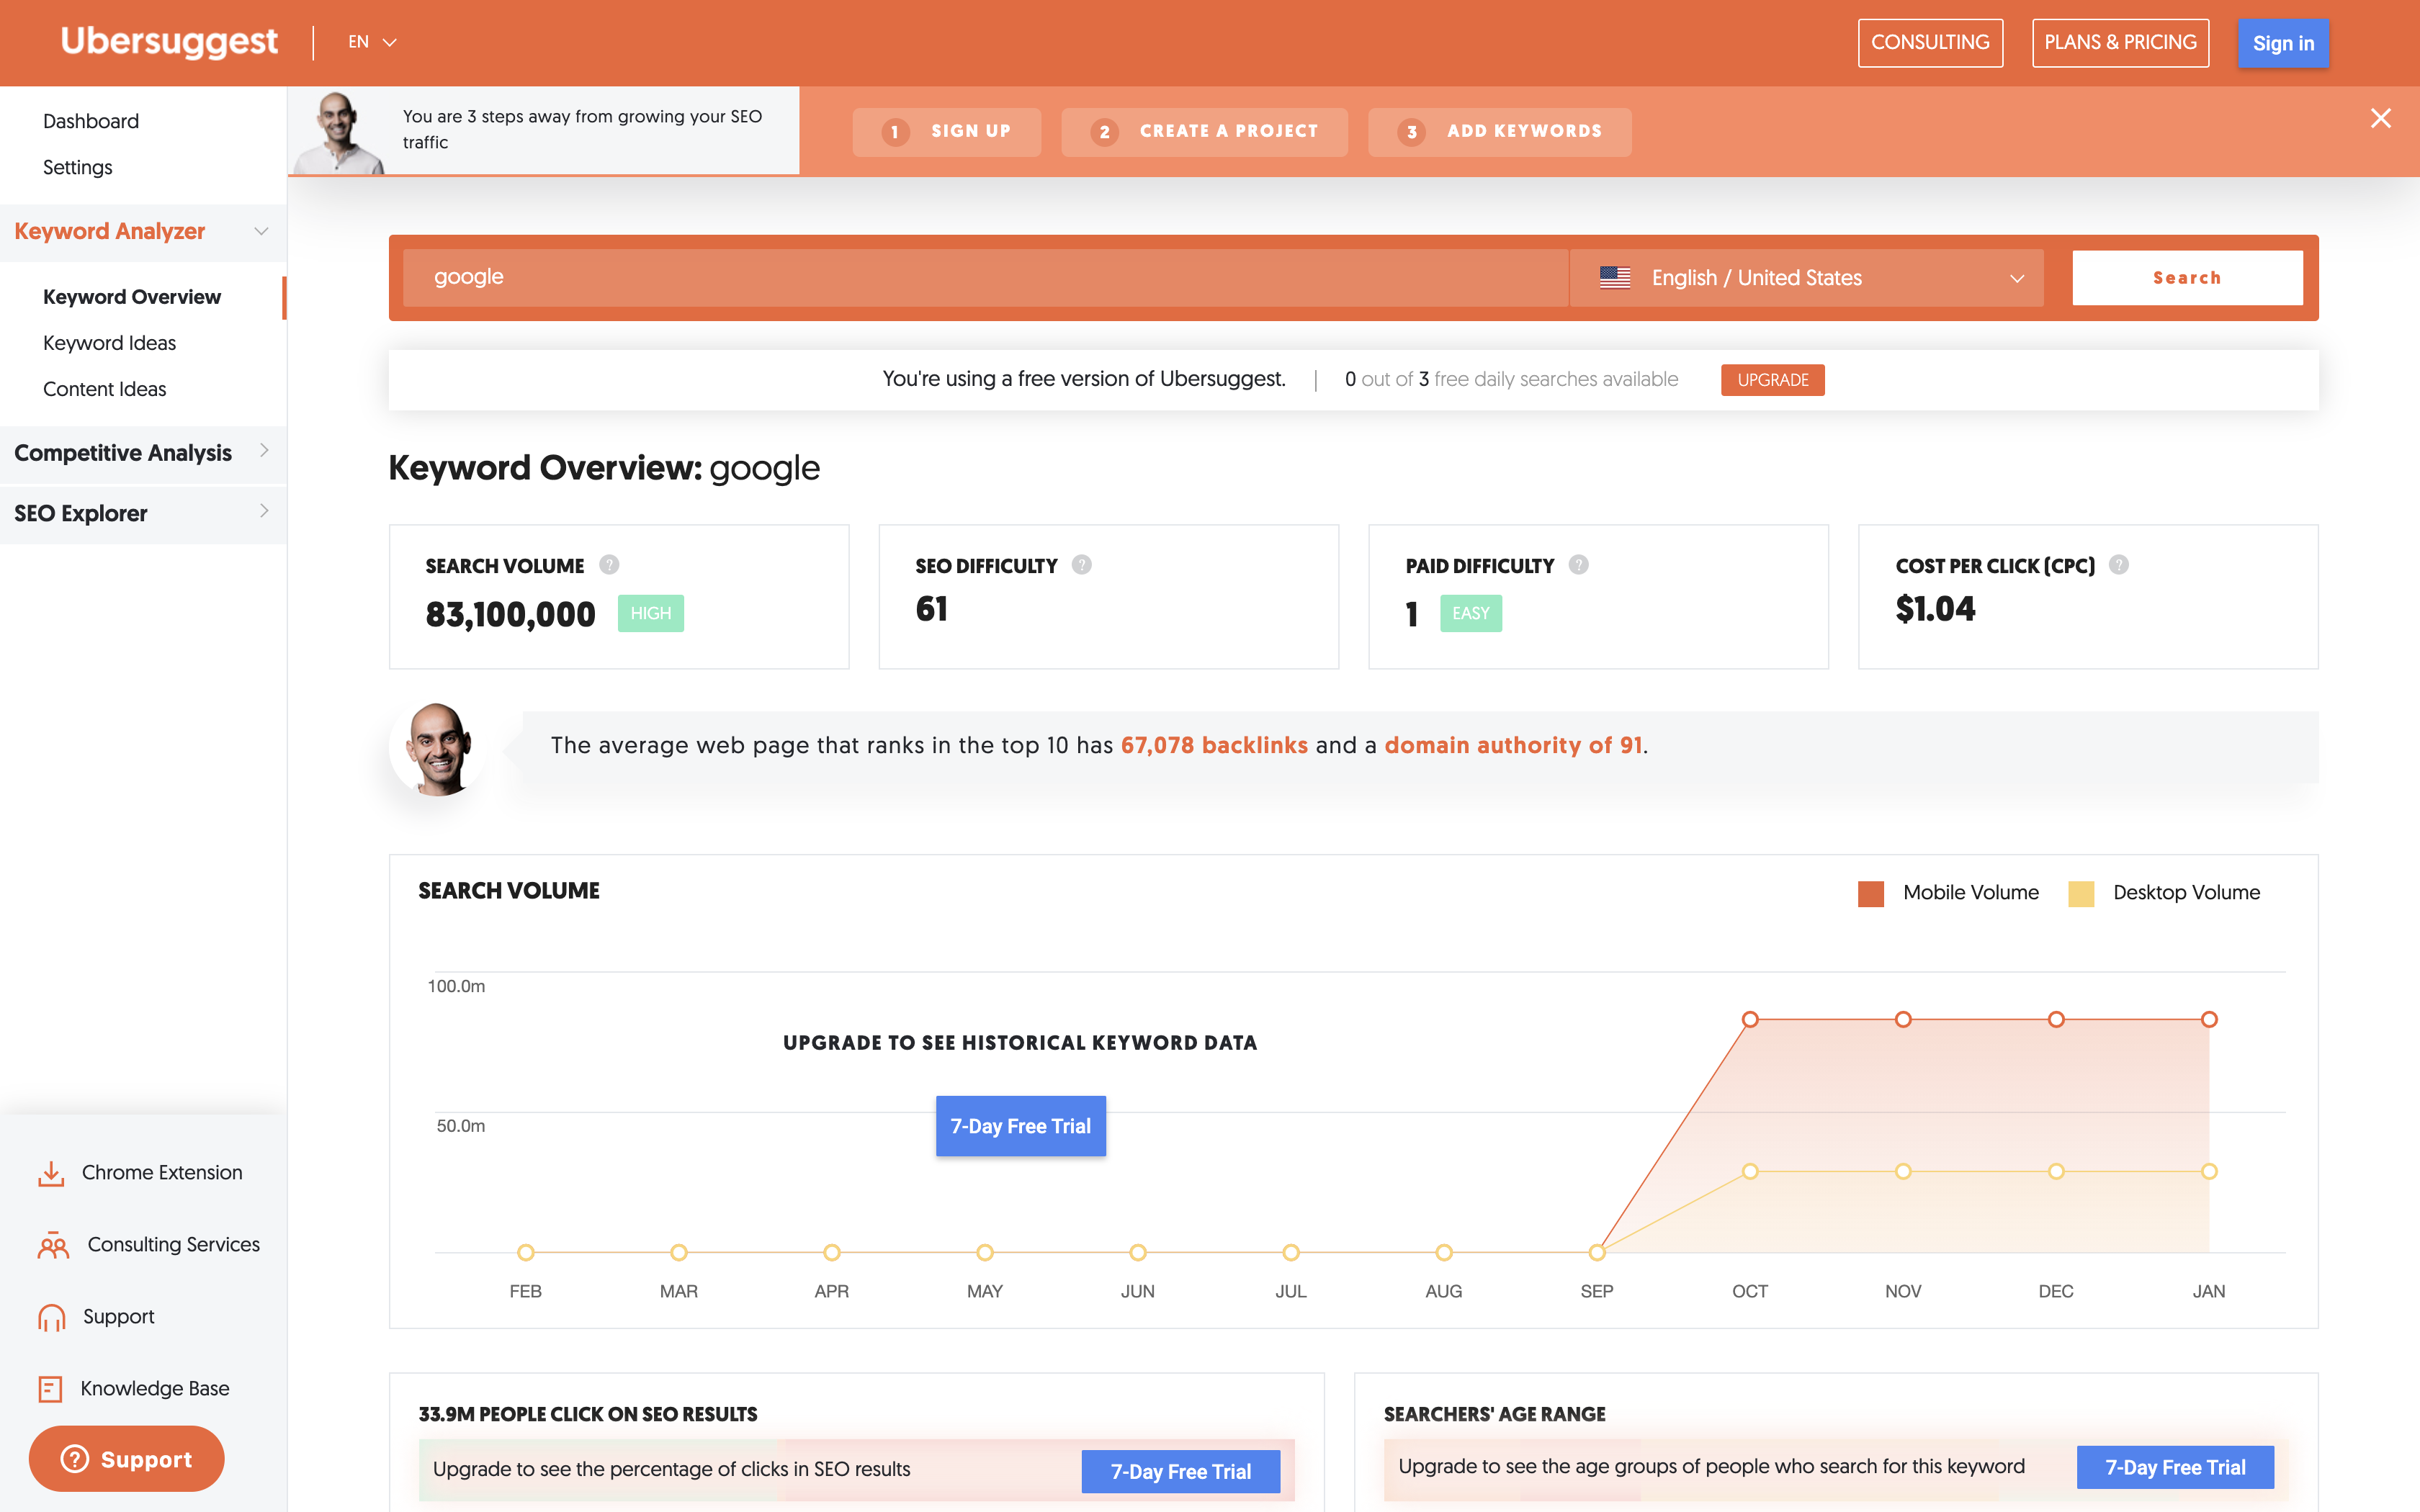Open Knowledge Base link
Screen dimensions: 2420x1512
pos(155,1388)
